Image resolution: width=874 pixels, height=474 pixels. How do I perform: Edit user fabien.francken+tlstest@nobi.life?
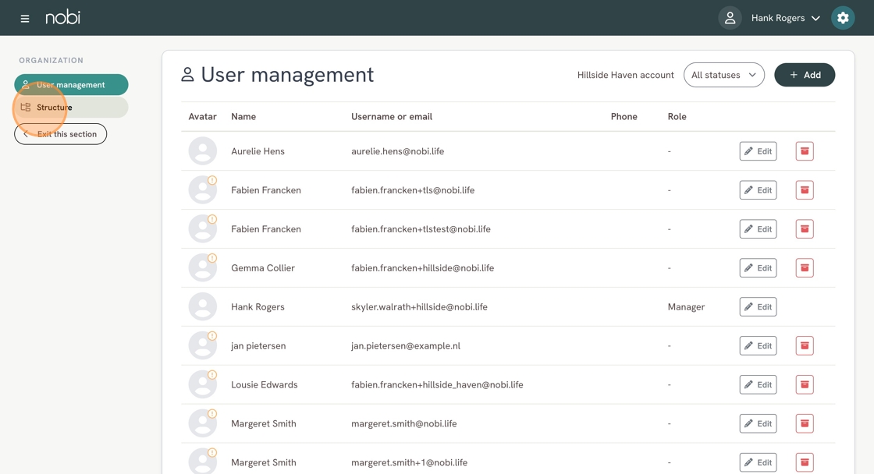pos(758,229)
